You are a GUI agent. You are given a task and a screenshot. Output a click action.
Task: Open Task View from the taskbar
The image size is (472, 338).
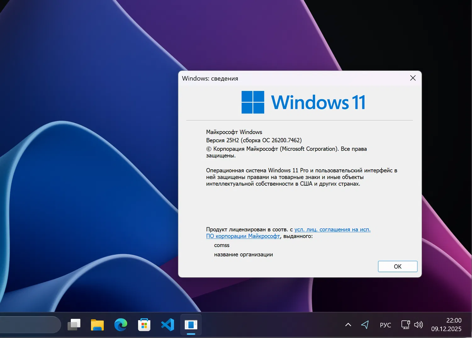[x=74, y=324]
